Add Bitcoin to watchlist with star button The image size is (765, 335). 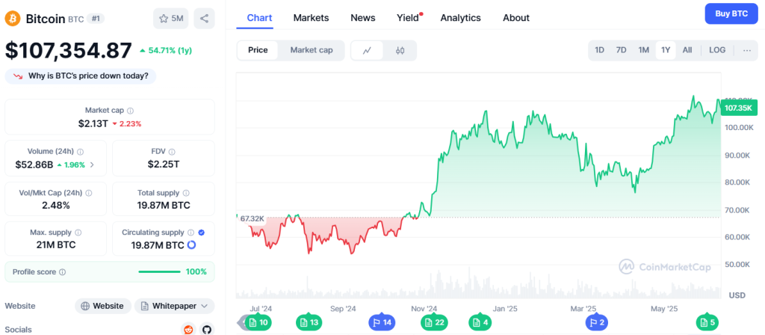tap(171, 19)
